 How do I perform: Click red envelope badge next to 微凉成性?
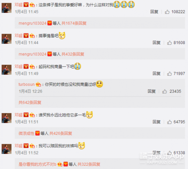pos(37,133)
